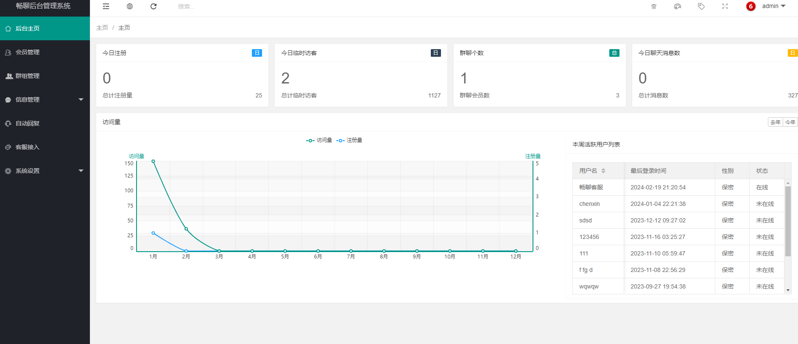Click the globe icon in the top bar
Image resolution: width=798 pixels, height=344 pixels.
click(x=130, y=6)
